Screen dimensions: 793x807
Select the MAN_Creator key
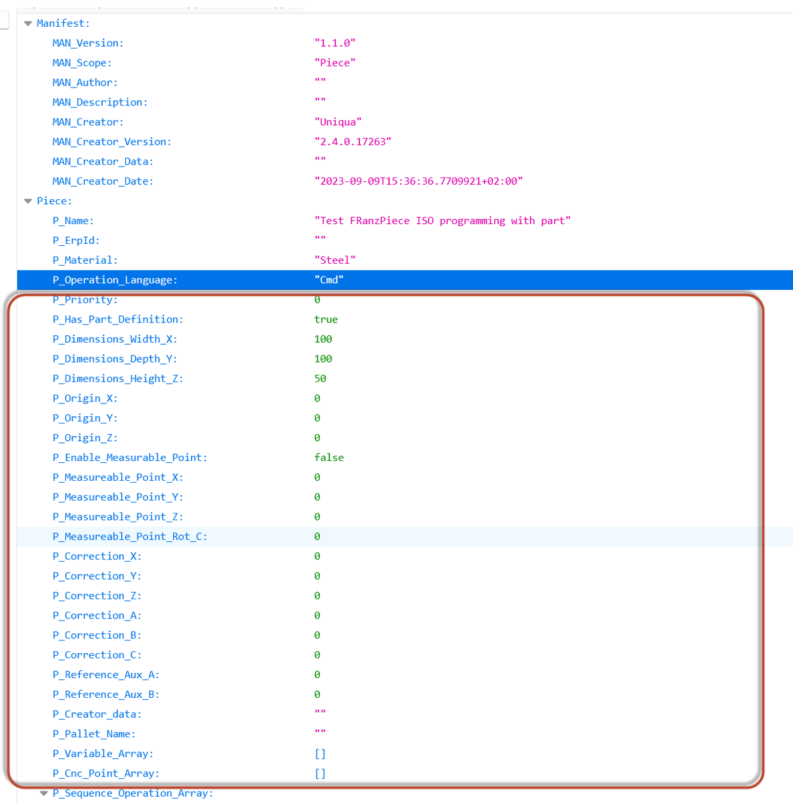(88, 123)
